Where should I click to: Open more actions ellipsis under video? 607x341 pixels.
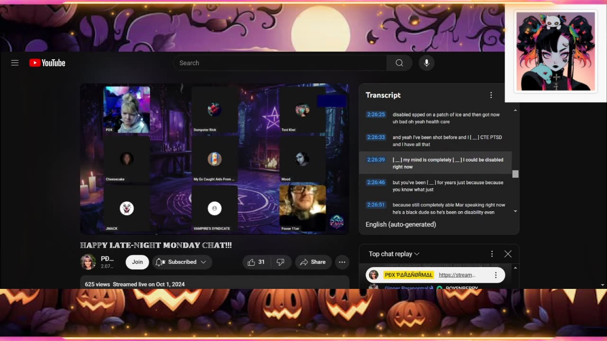(x=342, y=262)
